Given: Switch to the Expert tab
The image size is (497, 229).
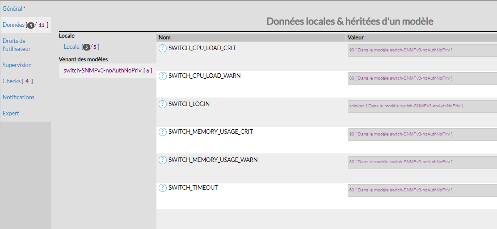Looking at the screenshot, I should [x=11, y=113].
